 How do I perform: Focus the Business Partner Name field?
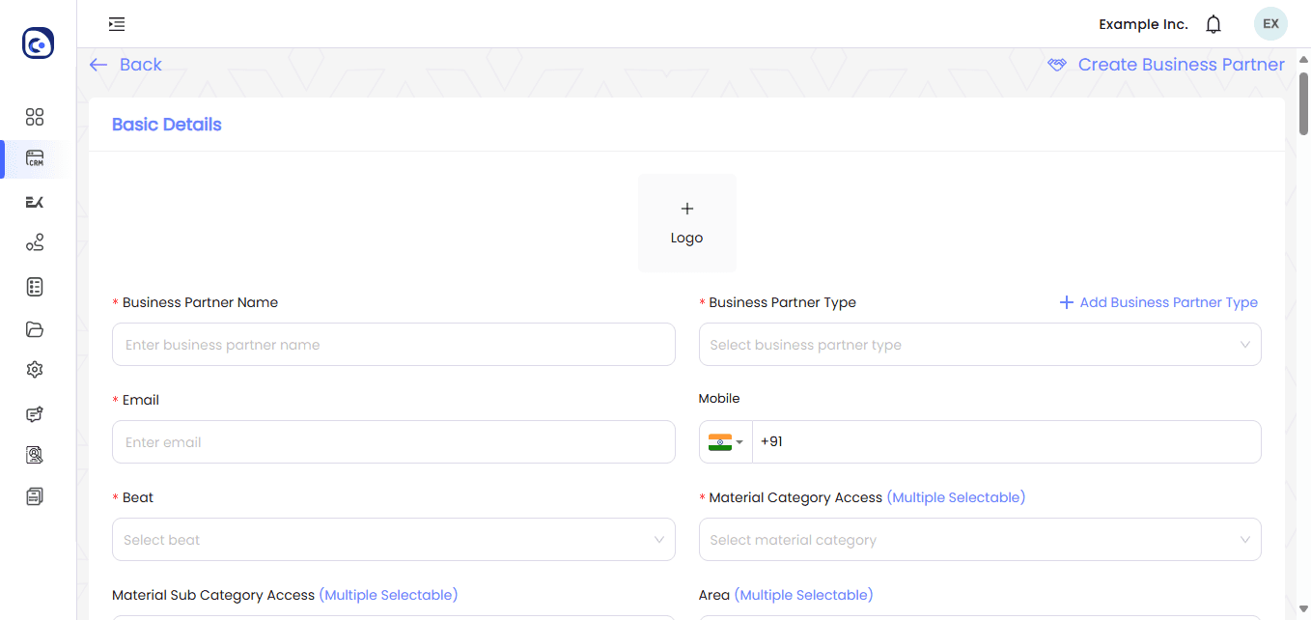coord(394,345)
